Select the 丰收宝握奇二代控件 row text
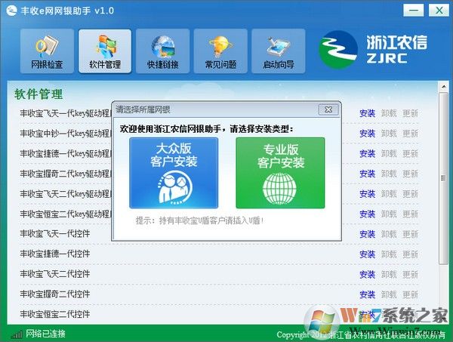 click(x=55, y=294)
